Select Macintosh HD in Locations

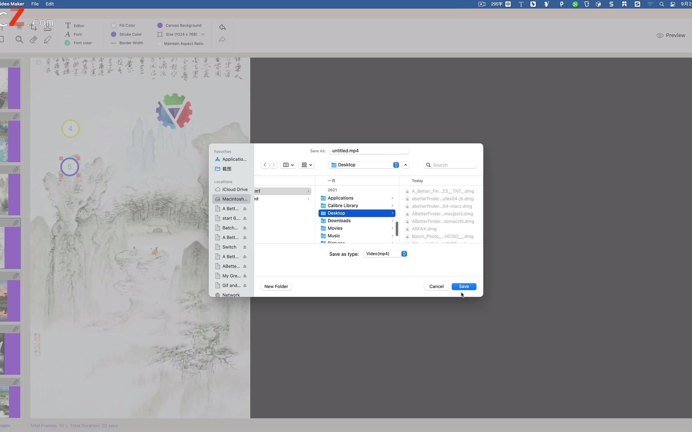click(x=231, y=199)
